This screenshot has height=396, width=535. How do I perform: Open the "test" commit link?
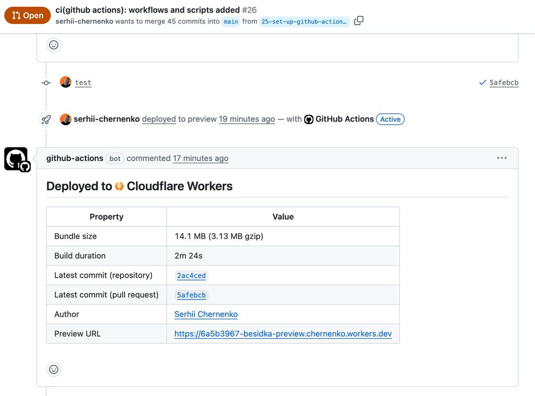[83, 83]
